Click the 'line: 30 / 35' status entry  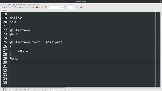3,90
